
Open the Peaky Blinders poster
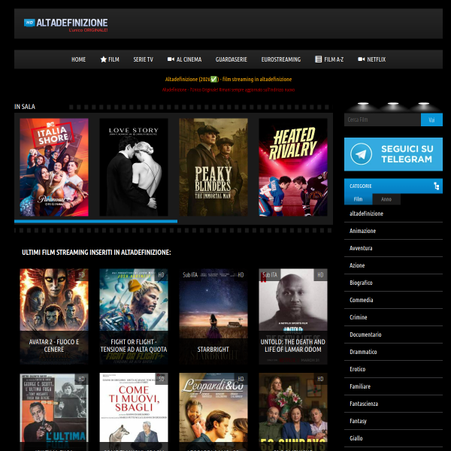pyautogui.click(x=213, y=167)
